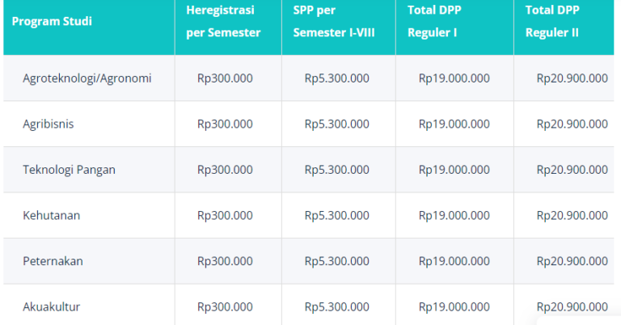The width and height of the screenshot is (621, 325).
Task: Select Heregistrasi amount in the Akuakultur row
Action: coord(225,307)
